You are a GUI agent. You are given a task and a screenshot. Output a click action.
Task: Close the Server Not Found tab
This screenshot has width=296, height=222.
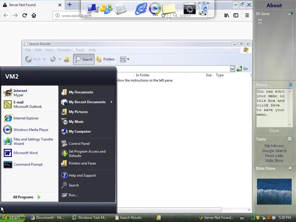[60, 5]
